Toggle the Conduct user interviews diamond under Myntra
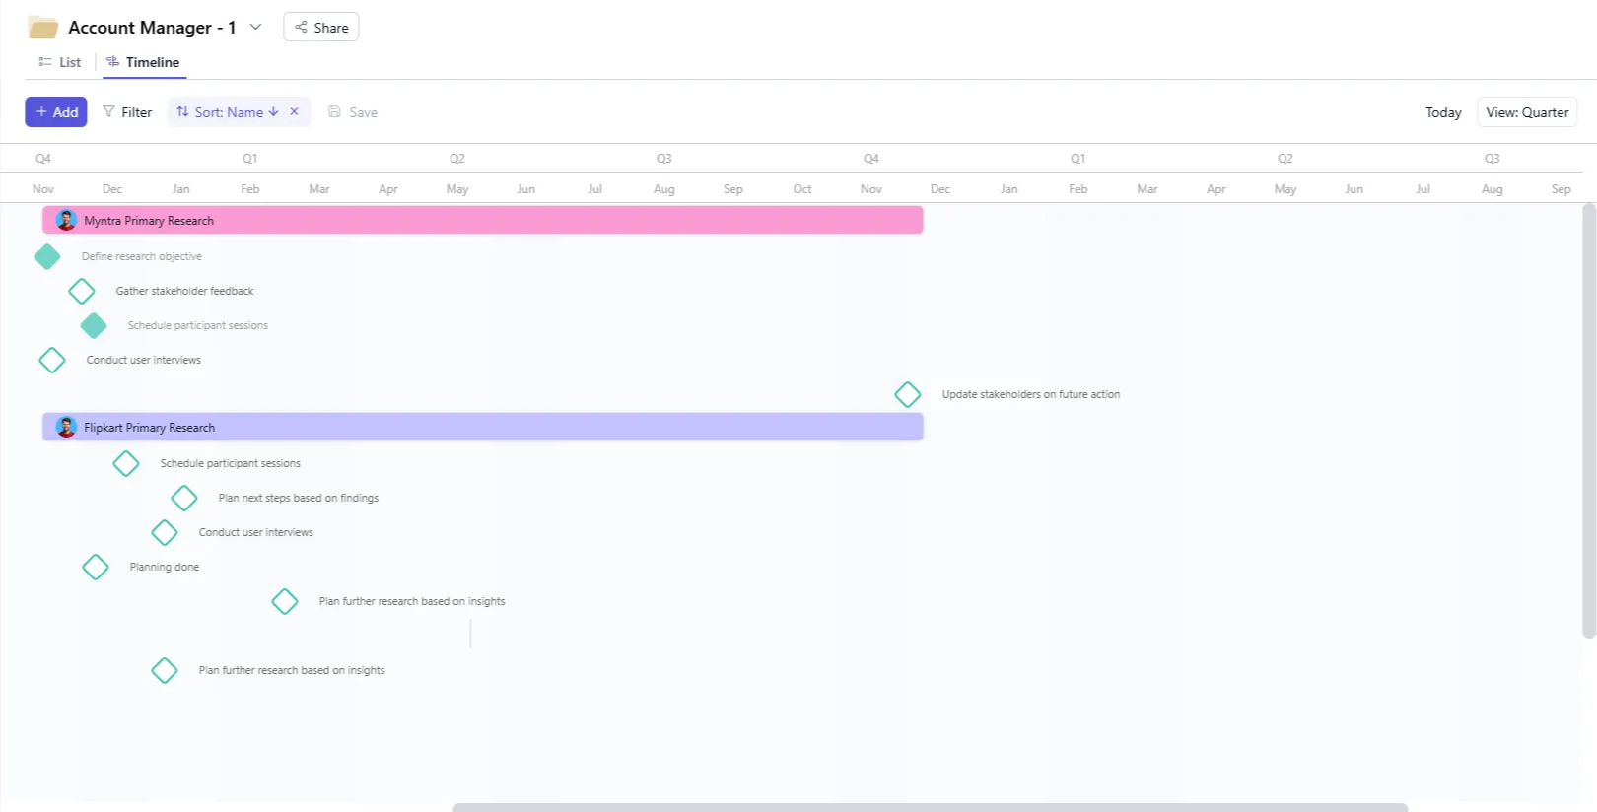The image size is (1597, 812). point(52,361)
